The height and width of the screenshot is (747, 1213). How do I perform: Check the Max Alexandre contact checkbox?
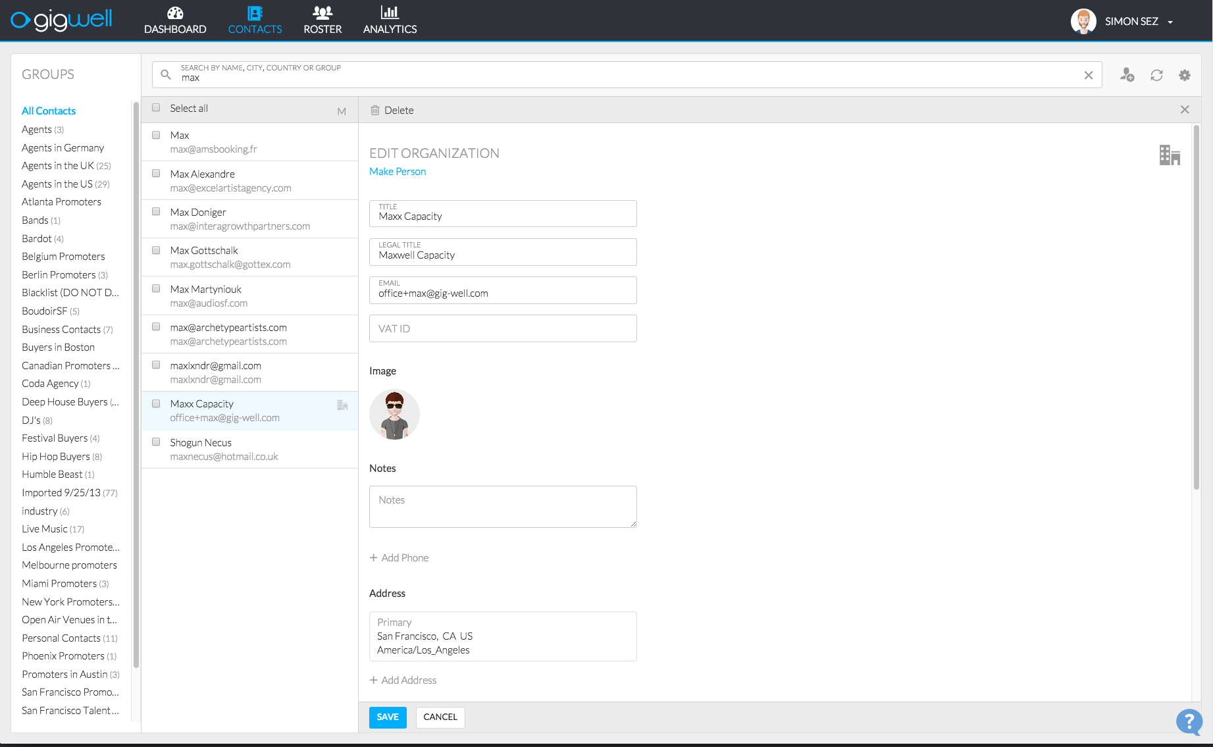155,172
